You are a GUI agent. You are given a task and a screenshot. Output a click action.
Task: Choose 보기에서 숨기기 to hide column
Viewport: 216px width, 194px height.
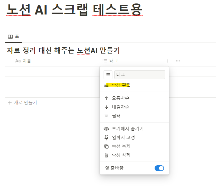tap(134, 129)
